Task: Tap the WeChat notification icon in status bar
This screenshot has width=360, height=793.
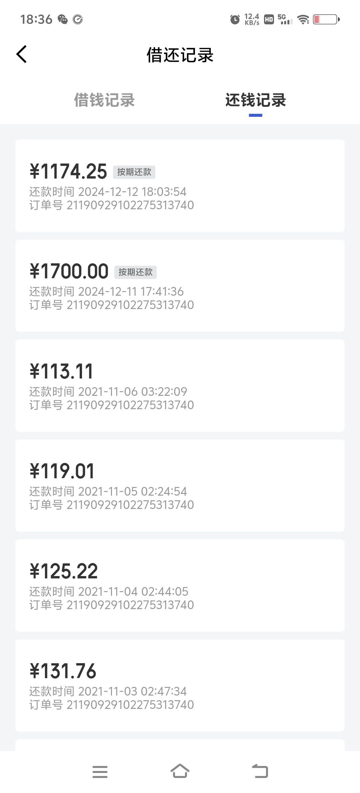Action: coord(63,19)
